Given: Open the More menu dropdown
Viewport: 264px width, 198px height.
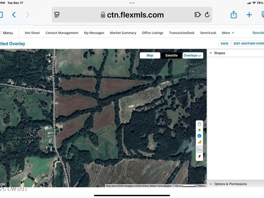Looking at the screenshot, I should tap(228, 33).
